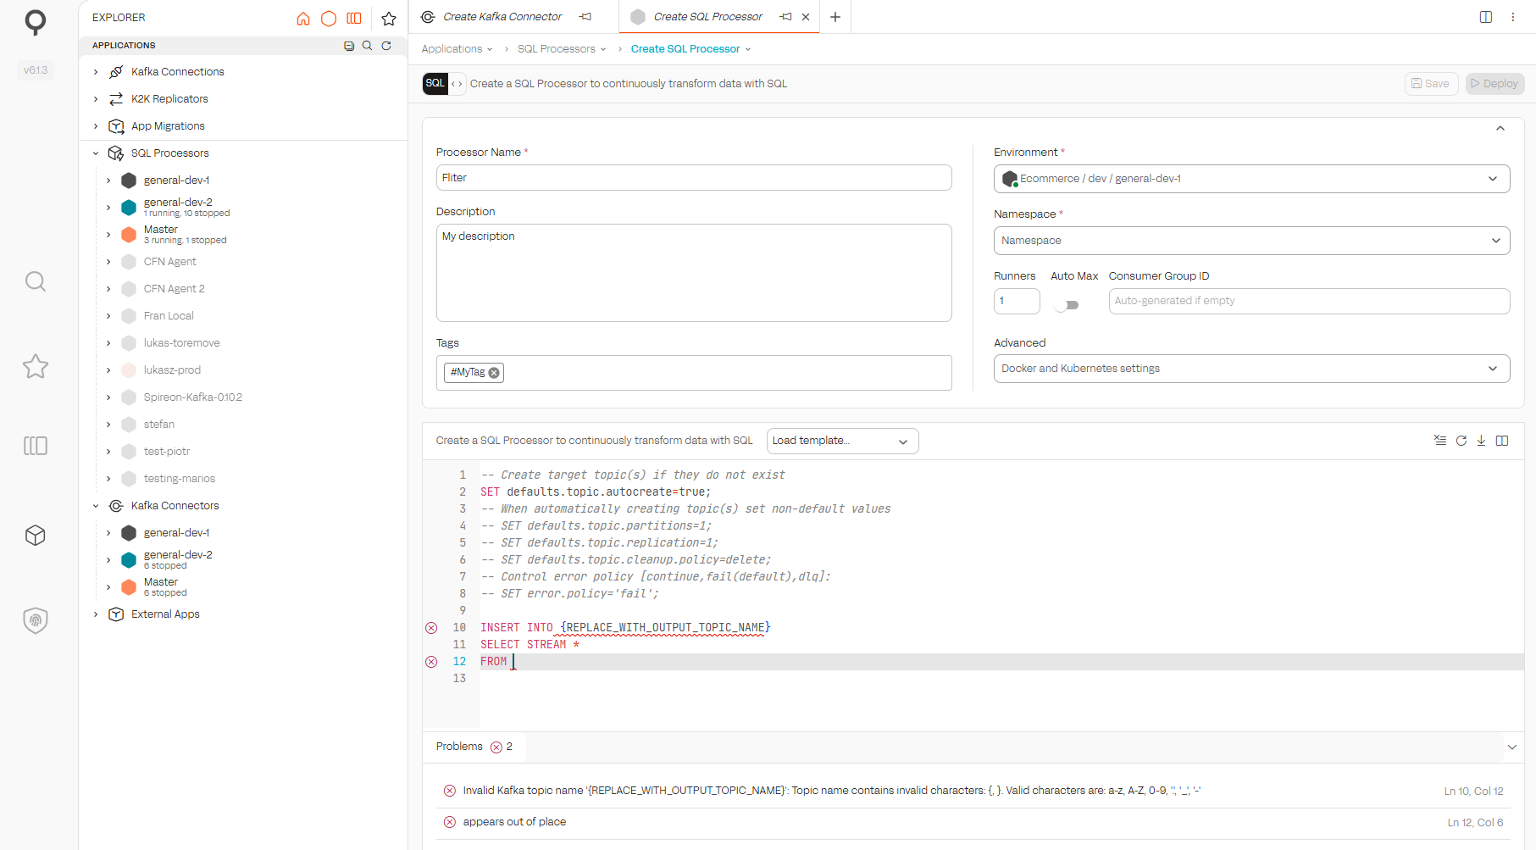This screenshot has width=1536, height=850.
Task: Open the Load template dropdown
Action: pyautogui.click(x=841, y=441)
